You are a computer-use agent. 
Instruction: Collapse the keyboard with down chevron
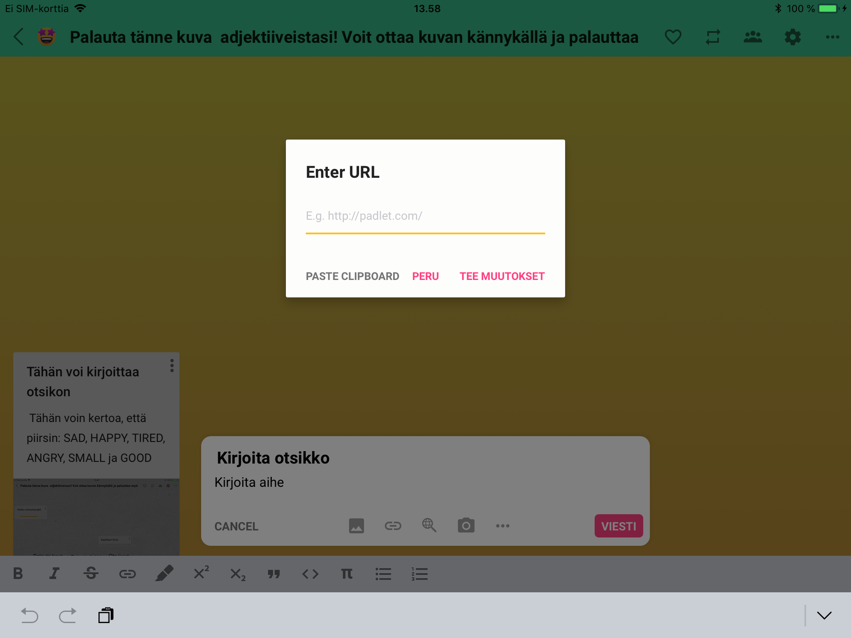[x=824, y=615]
